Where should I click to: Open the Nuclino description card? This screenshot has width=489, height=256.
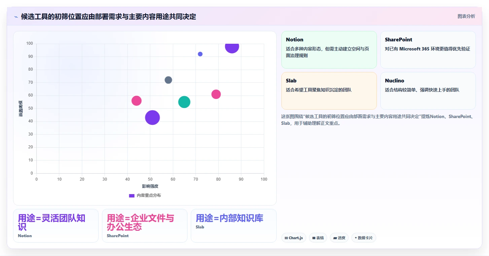[428, 91]
